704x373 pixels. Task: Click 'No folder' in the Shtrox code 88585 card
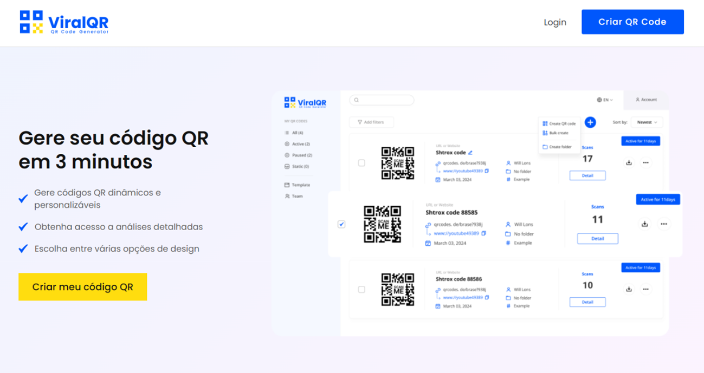pyautogui.click(x=524, y=234)
